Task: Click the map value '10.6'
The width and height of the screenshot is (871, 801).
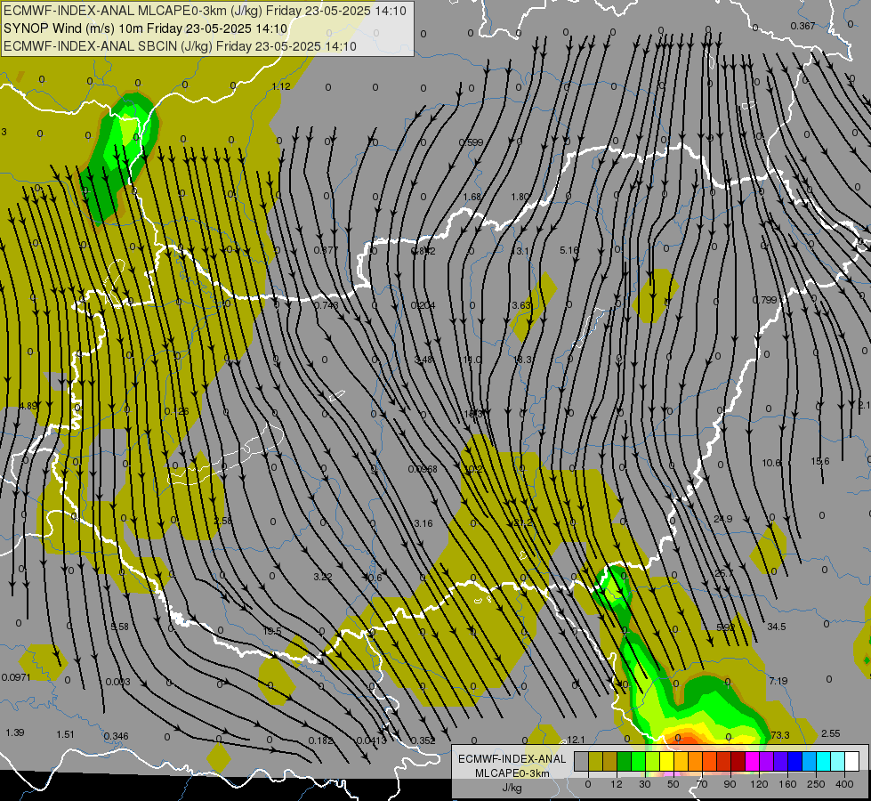Action: pos(771,463)
